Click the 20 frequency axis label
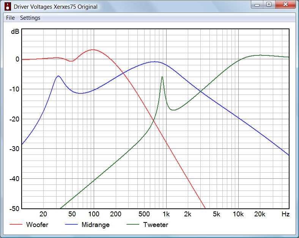 (43, 214)
